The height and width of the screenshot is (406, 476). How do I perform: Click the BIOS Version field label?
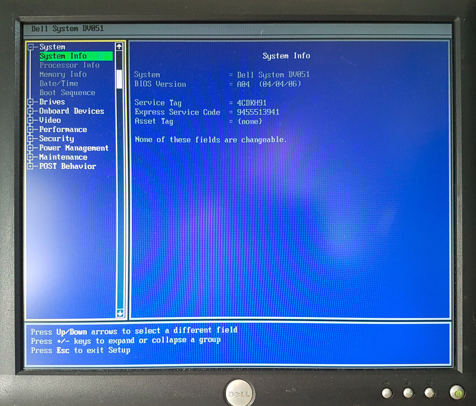click(x=160, y=84)
